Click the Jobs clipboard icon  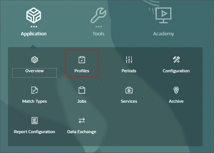coord(82,90)
